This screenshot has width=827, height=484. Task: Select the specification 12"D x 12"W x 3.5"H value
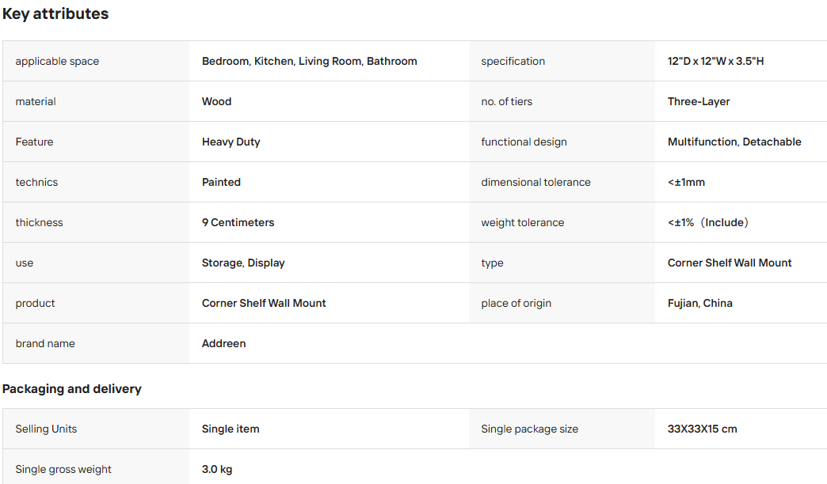pyautogui.click(x=716, y=61)
